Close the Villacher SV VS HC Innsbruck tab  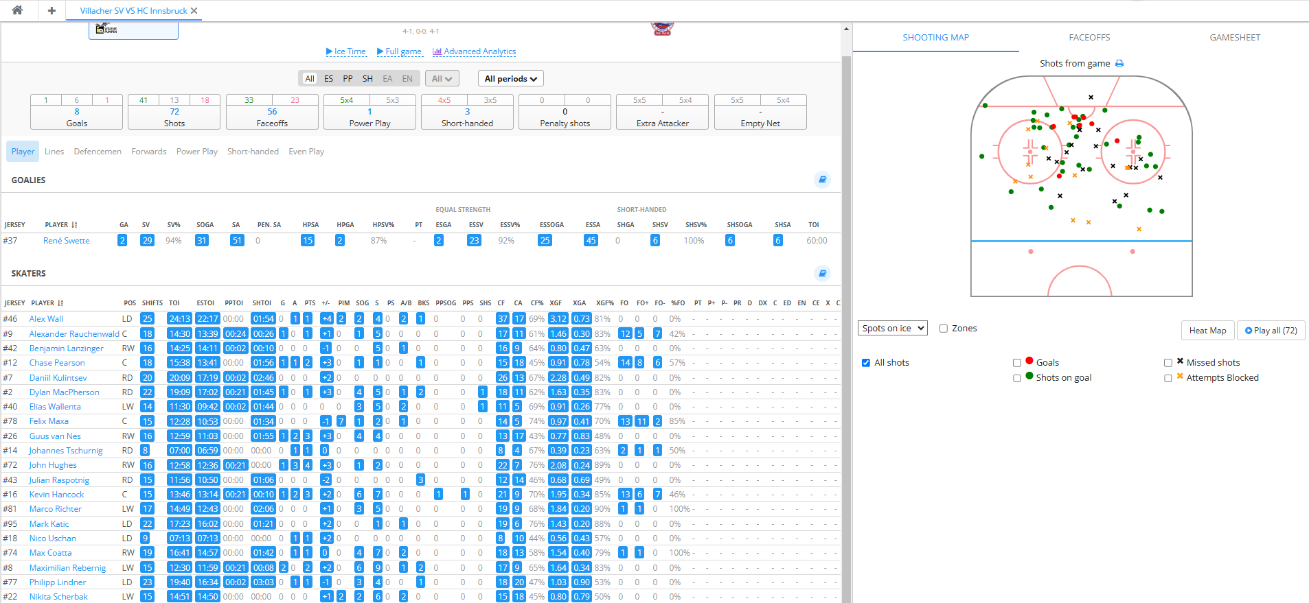tap(194, 11)
